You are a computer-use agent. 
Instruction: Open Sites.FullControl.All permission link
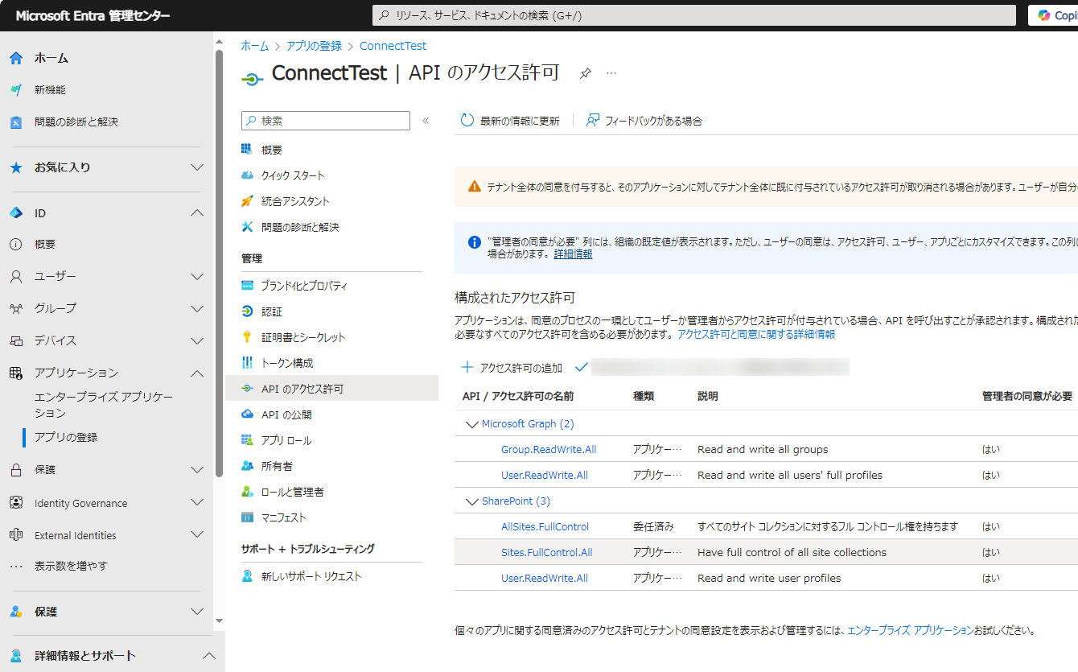tap(546, 552)
